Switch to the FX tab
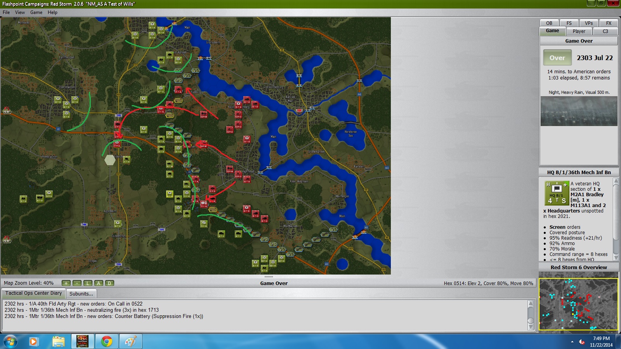This screenshot has width=621, height=349. pos(609,23)
